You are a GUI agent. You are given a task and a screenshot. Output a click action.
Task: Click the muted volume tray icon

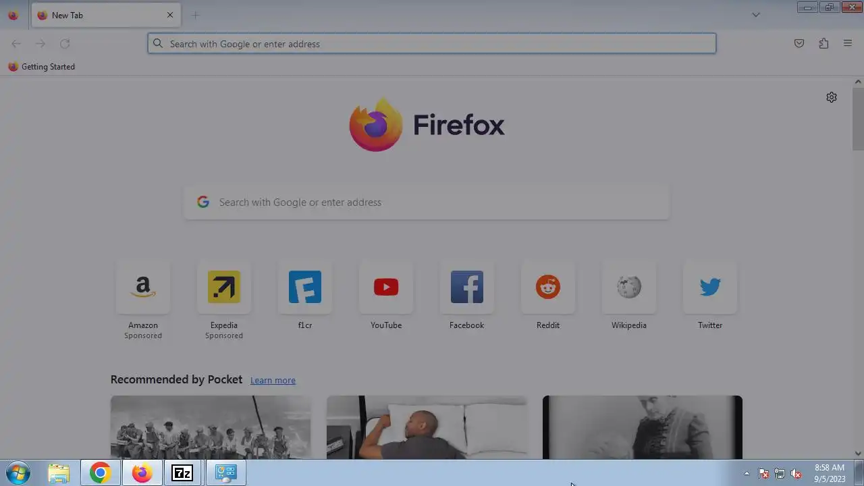click(x=796, y=473)
